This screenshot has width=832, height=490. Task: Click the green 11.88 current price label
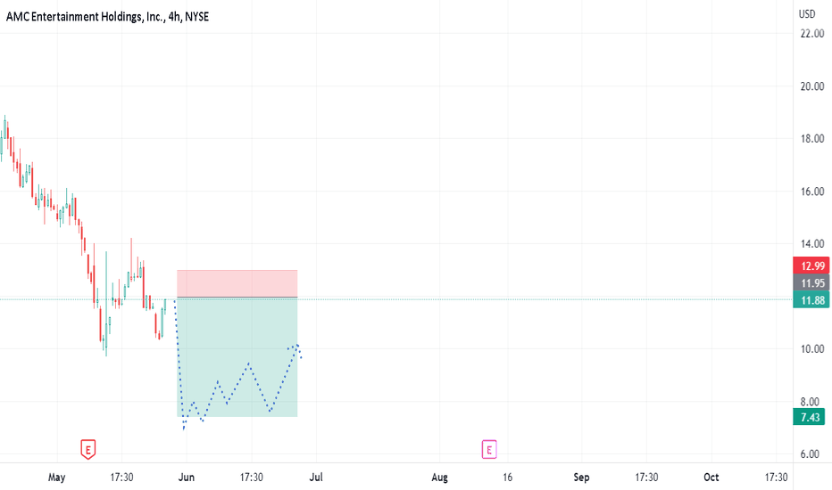pyautogui.click(x=811, y=300)
